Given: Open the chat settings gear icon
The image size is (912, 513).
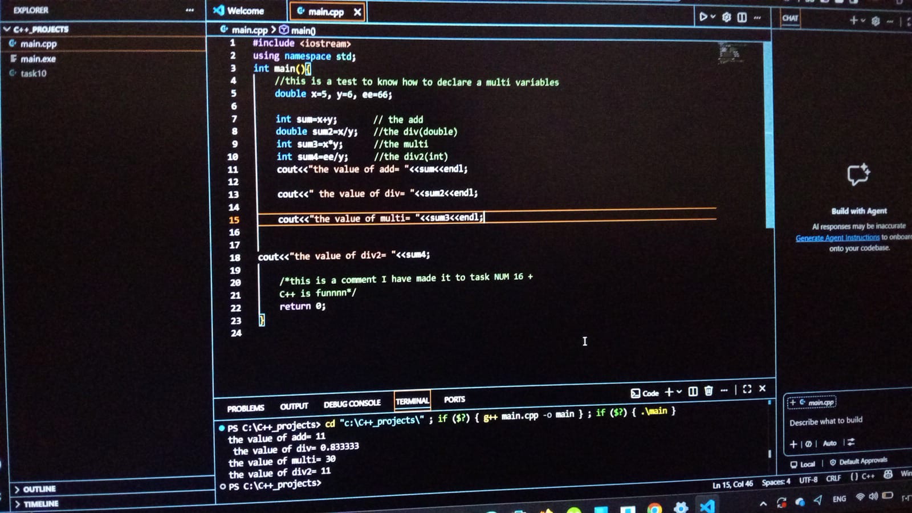Looking at the screenshot, I should pos(876,21).
